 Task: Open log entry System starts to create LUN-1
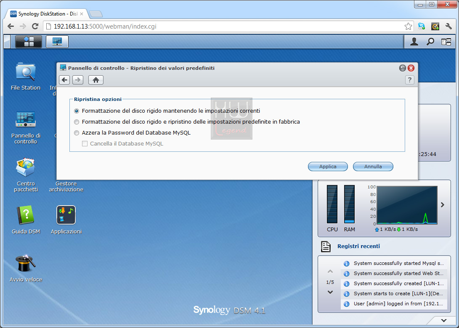tap(394, 294)
